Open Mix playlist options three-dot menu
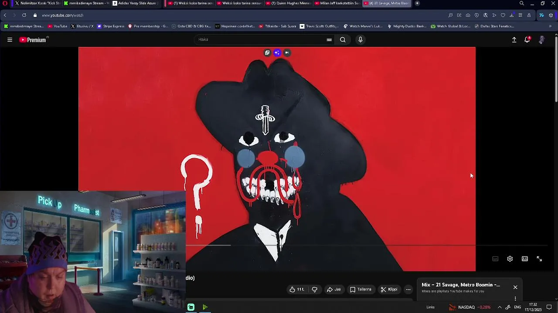558x313 pixels. coord(515,299)
